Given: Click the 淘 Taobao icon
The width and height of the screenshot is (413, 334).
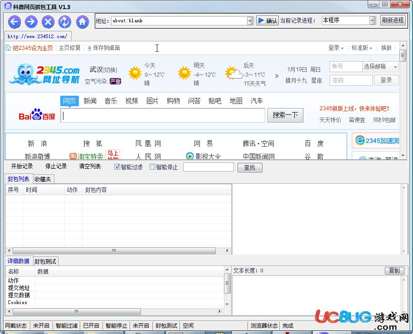Looking at the screenshot, I should 73,156.
